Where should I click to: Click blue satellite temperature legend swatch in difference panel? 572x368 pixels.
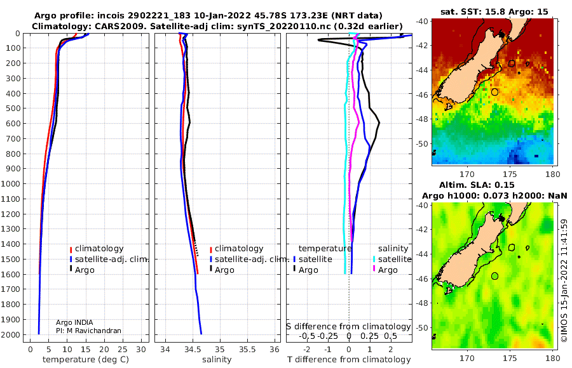pyautogui.click(x=295, y=260)
